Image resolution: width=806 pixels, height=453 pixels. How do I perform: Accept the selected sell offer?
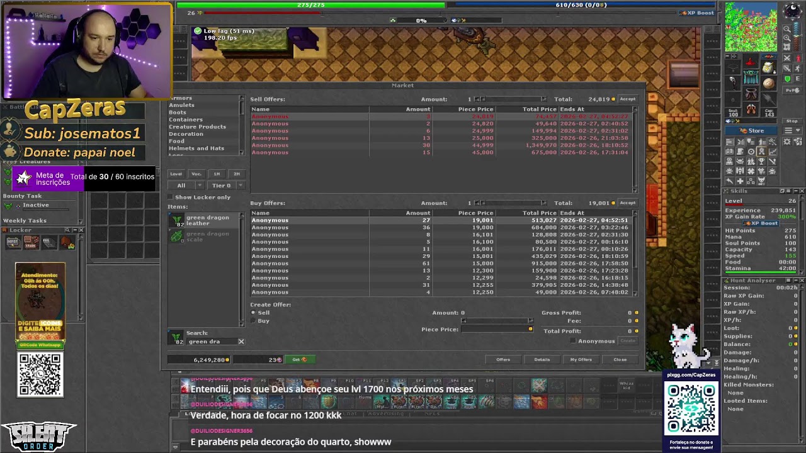(x=628, y=99)
